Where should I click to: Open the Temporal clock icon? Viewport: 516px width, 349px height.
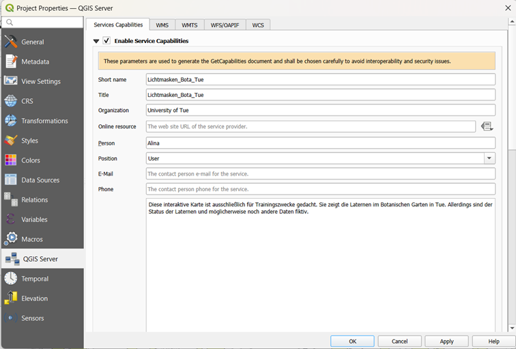[x=11, y=279]
